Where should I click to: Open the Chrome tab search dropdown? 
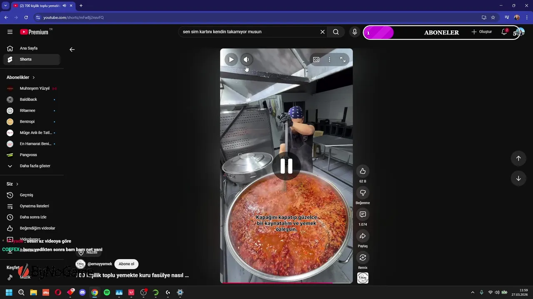click(5, 6)
